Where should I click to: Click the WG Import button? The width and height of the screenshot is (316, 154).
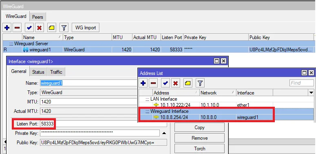point(86,28)
